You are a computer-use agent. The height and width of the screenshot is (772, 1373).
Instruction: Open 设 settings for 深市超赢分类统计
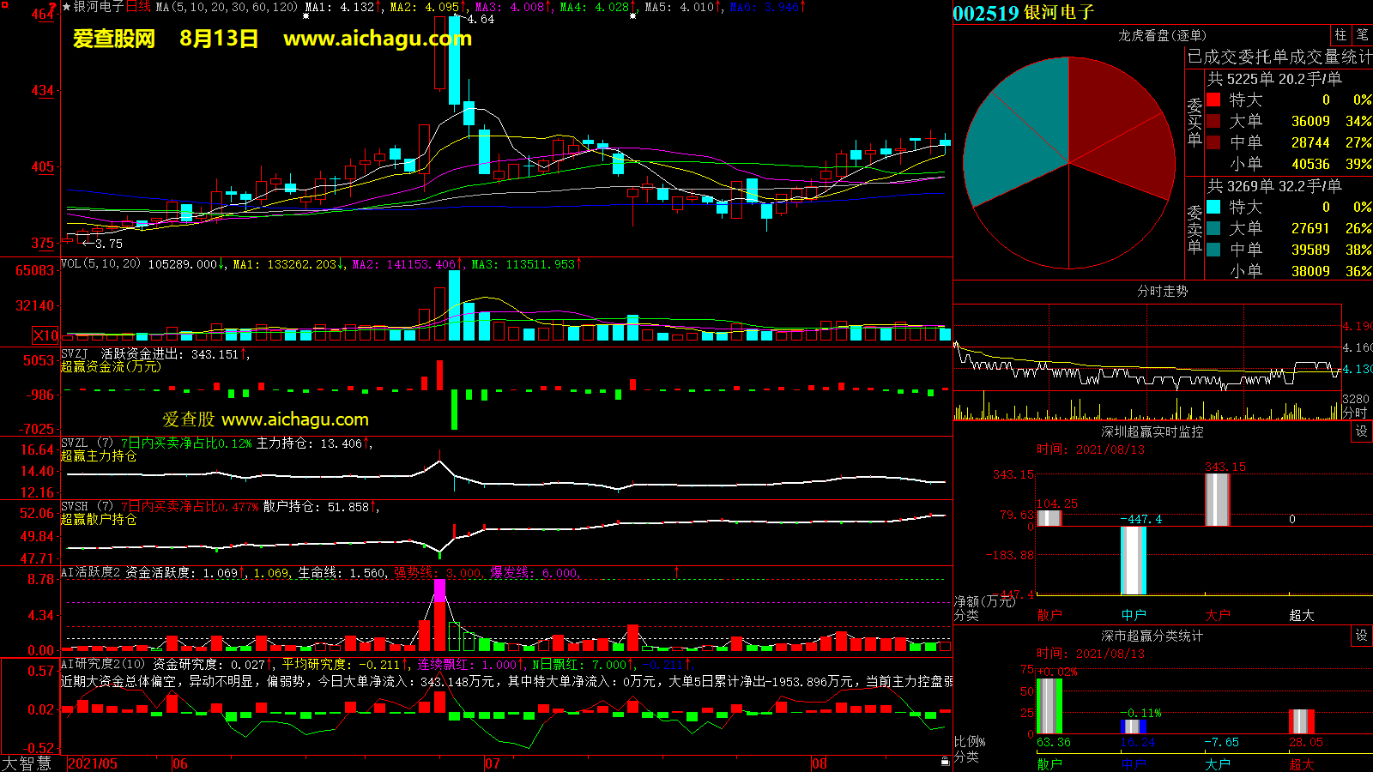(x=1362, y=636)
